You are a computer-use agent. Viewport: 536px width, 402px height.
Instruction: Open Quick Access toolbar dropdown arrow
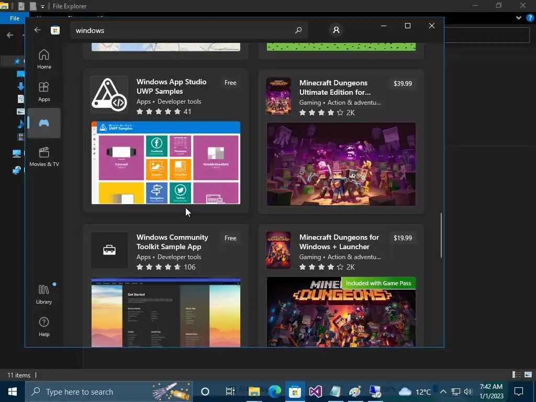(42, 6)
